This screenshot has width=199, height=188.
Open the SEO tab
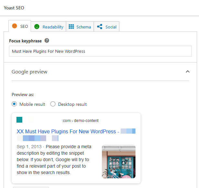(x=20, y=26)
